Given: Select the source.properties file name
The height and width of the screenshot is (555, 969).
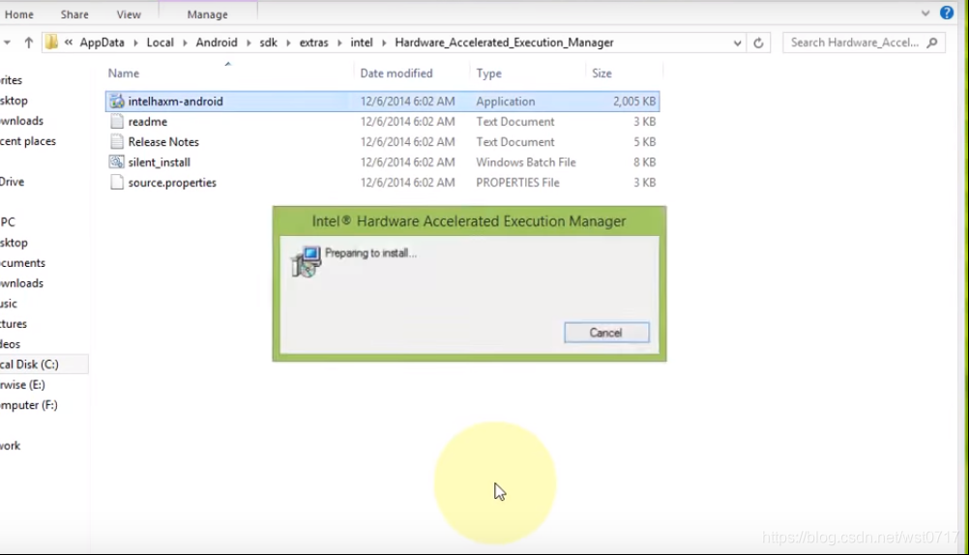Looking at the screenshot, I should click(172, 183).
